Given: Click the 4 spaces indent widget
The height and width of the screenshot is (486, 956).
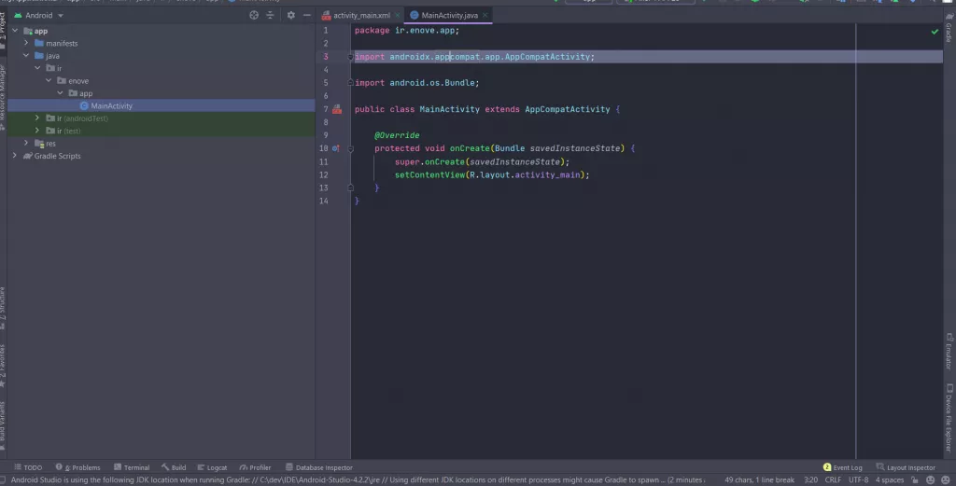Looking at the screenshot, I should coord(890,479).
